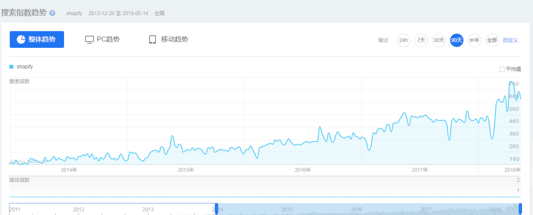Screen dimensions: 533x215
Task: Click the 2014年 x-axis label
Action: [x=69, y=170]
